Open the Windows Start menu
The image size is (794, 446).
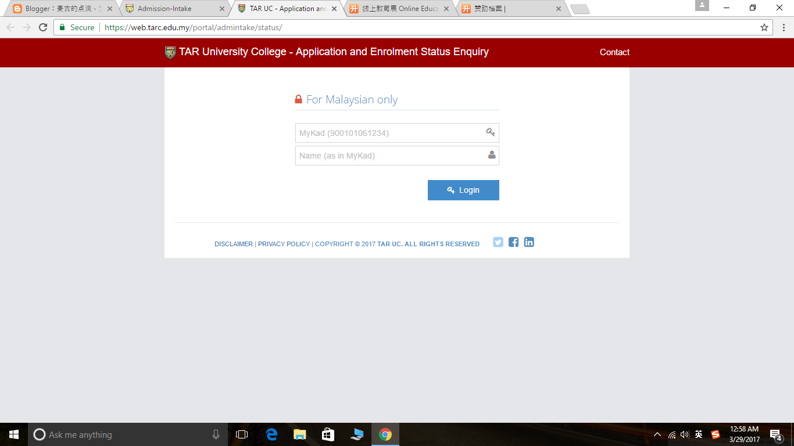(x=14, y=434)
